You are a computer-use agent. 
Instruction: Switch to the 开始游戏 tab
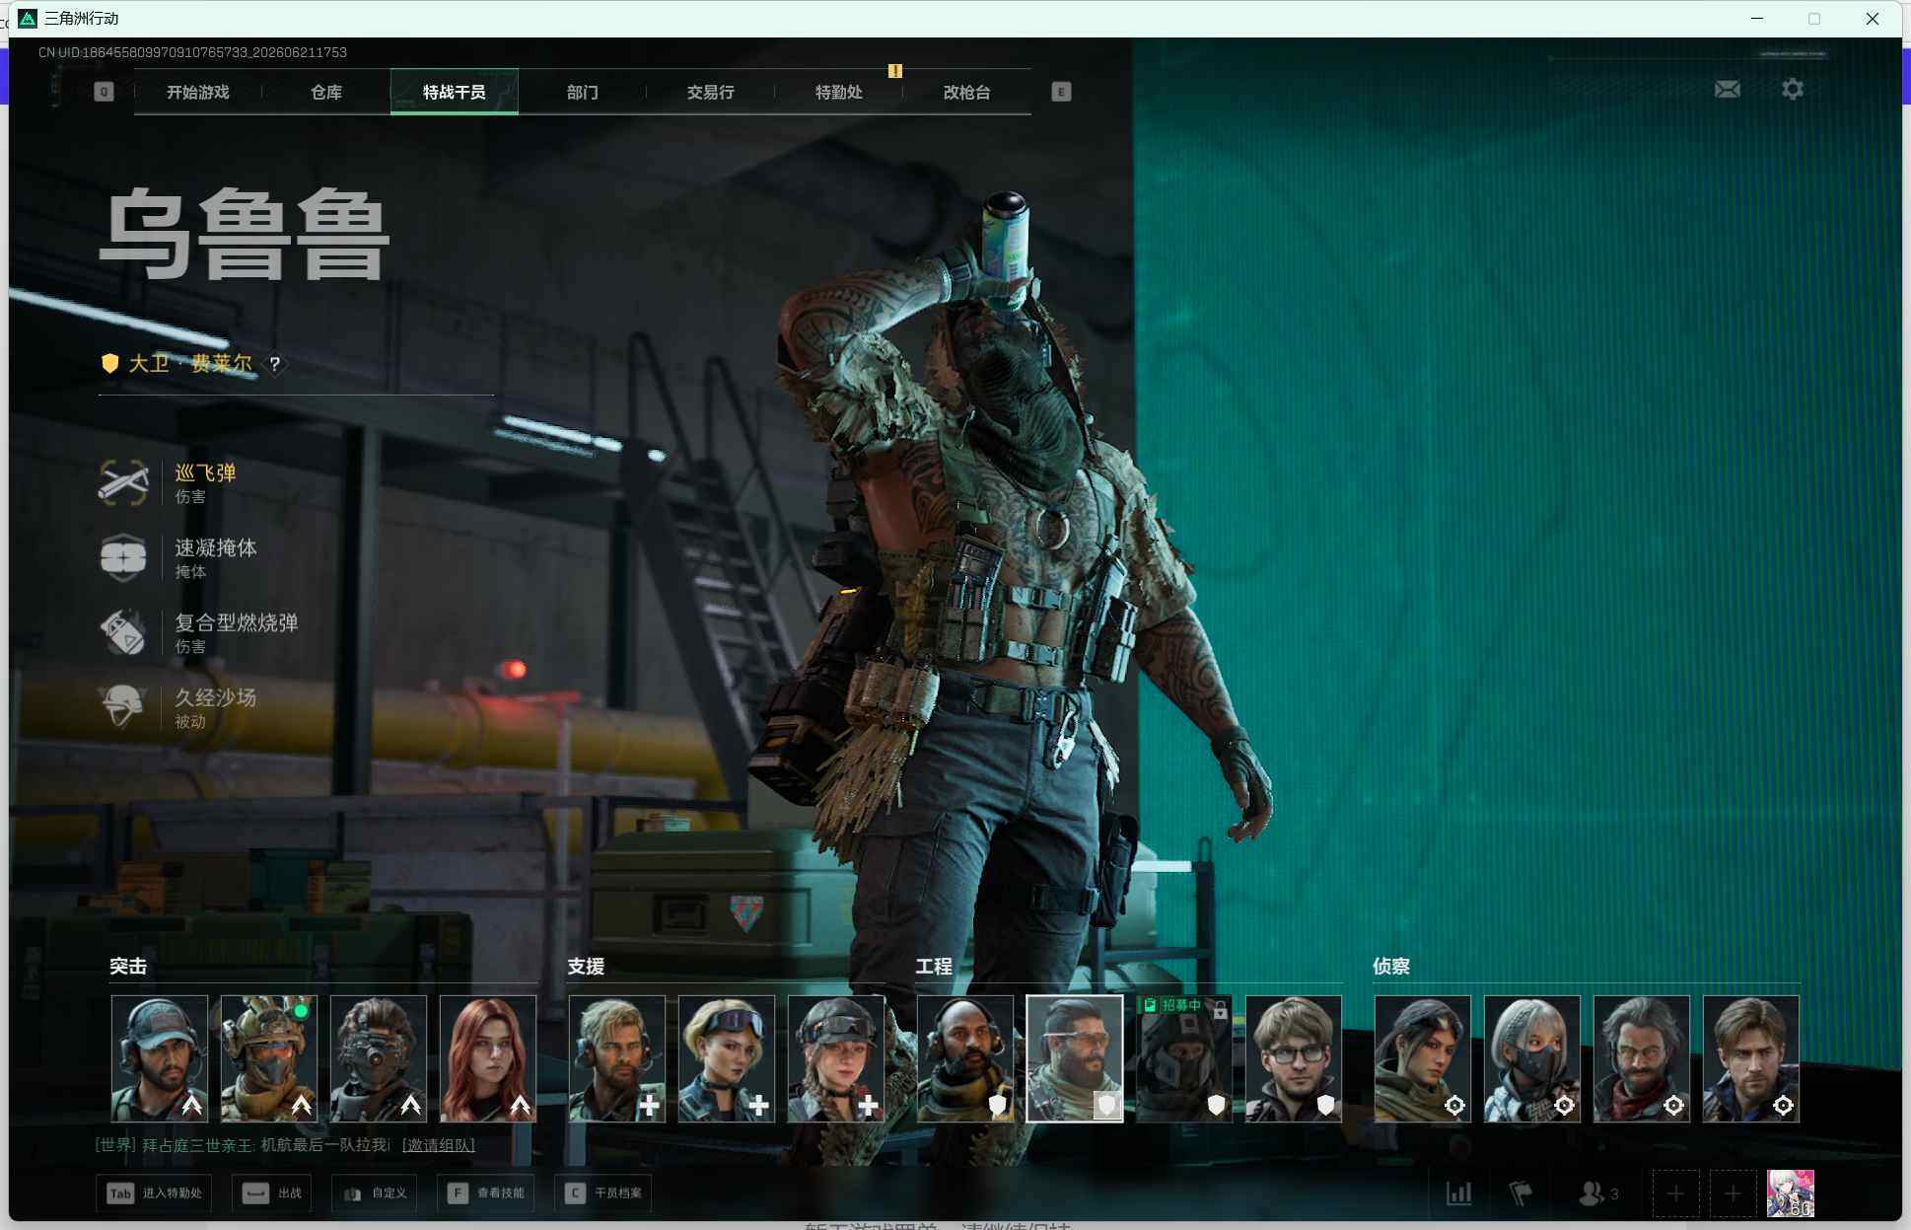[x=198, y=92]
